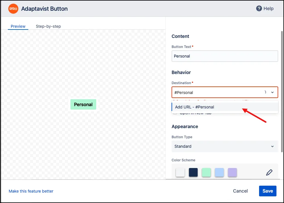284x203 pixels.
Task: Choose the white color scheme swatch
Action: (180, 172)
